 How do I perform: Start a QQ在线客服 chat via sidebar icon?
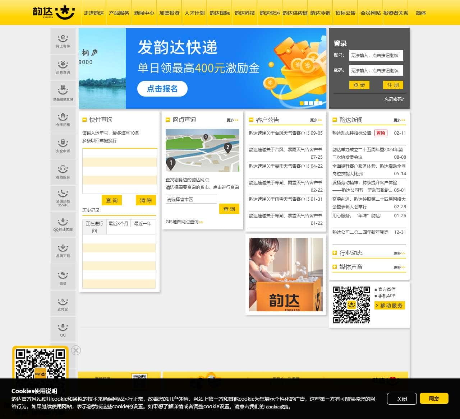[63, 224]
